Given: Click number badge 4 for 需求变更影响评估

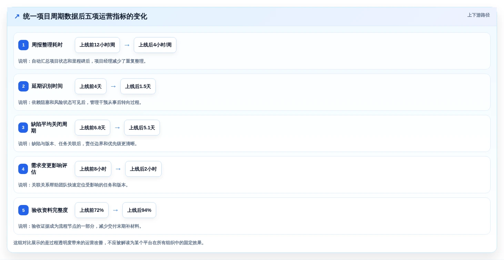Looking at the screenshot, I should 23,169.
